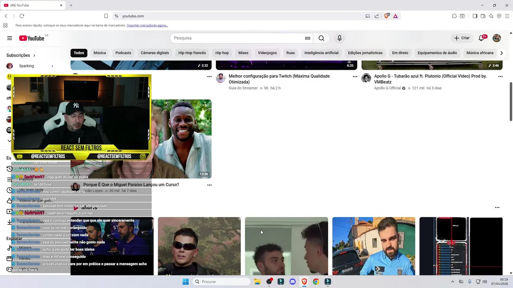This screenshot has width=513, height=288.
Task: Select the Câmeras digitais chip
Action: [x=155, y=53]
